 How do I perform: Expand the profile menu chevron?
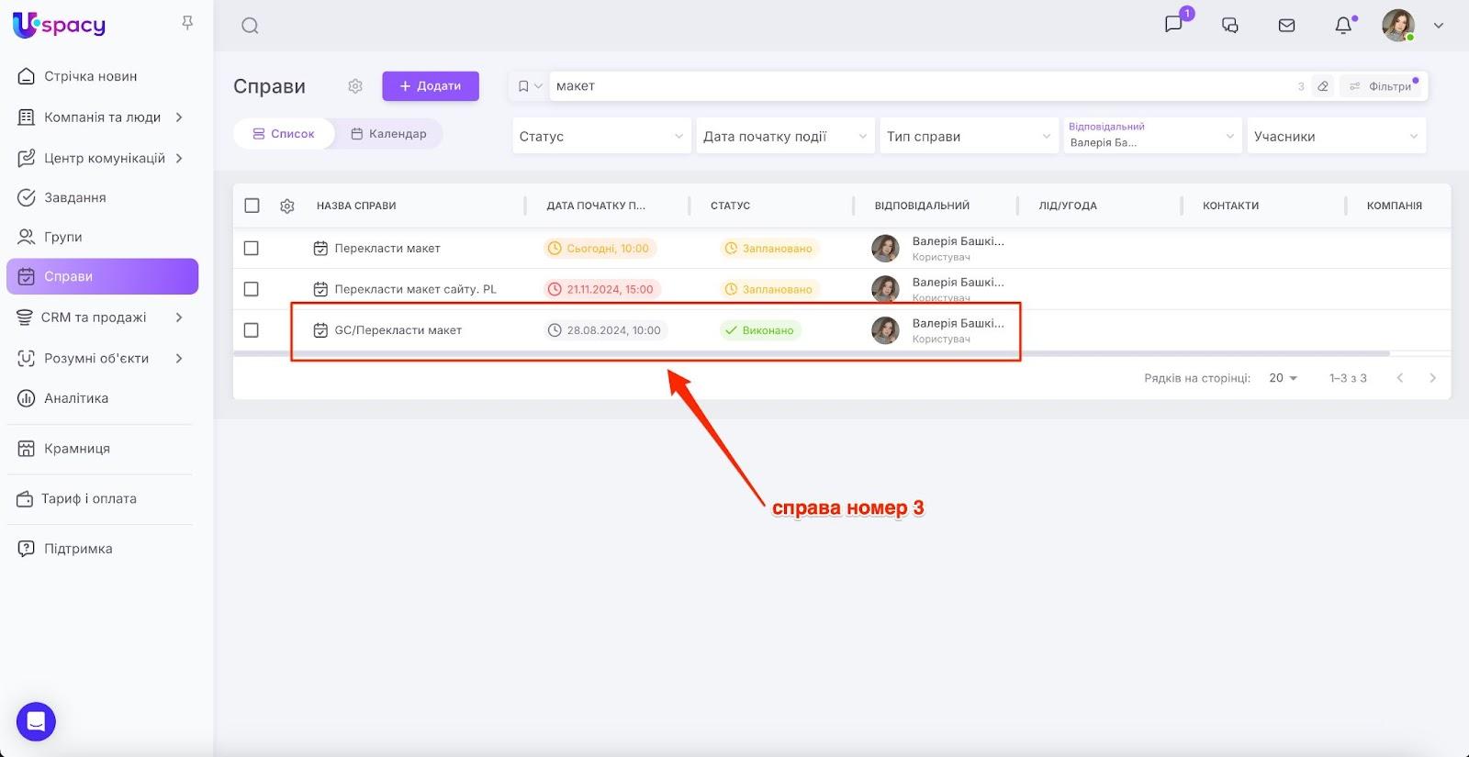coord(1439,26)
